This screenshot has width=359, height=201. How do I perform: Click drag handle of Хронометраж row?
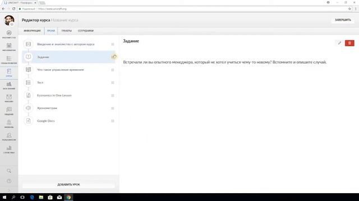click(x=113, y=108)
